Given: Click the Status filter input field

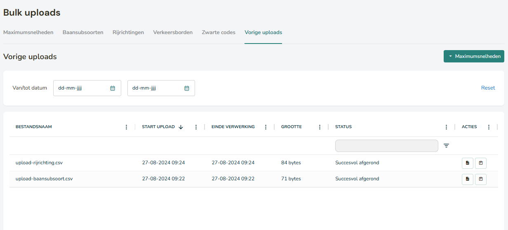Looking at the screenshot, I should point(386,146).
